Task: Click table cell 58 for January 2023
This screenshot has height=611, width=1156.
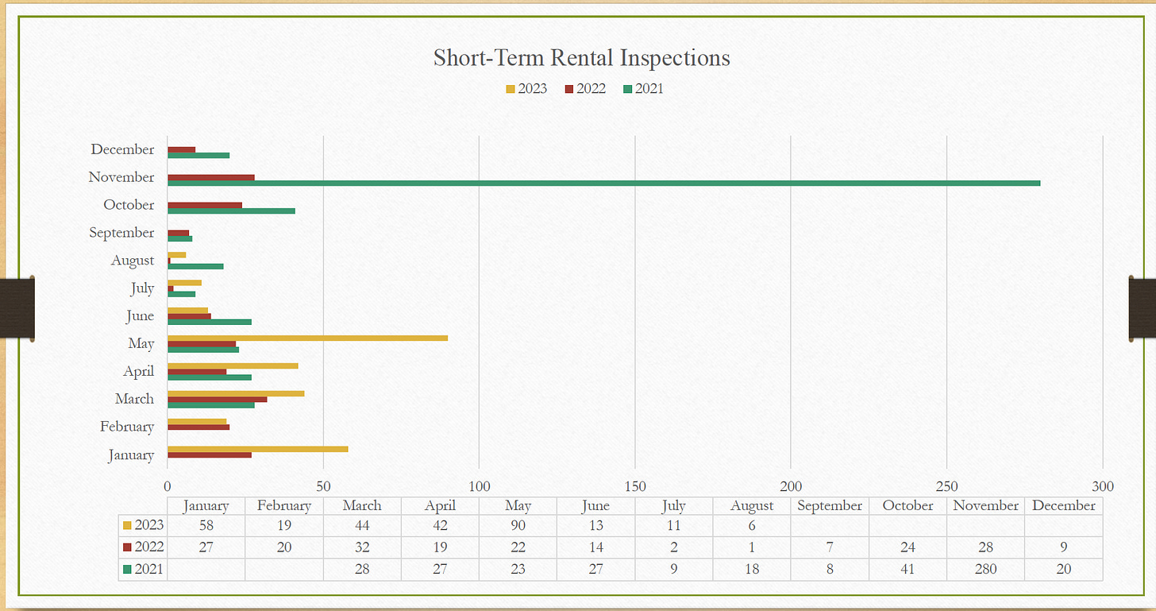Action: click(206, 525)
